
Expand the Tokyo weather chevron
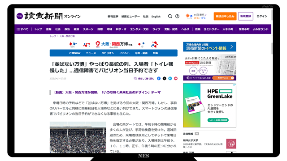click(206, 15)
